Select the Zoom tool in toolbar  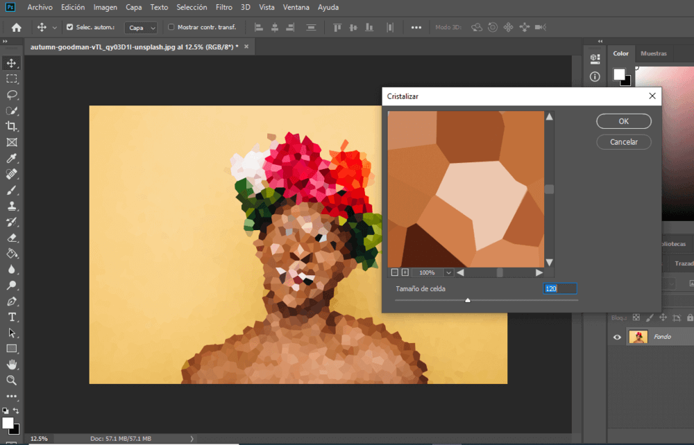[12, 381]
